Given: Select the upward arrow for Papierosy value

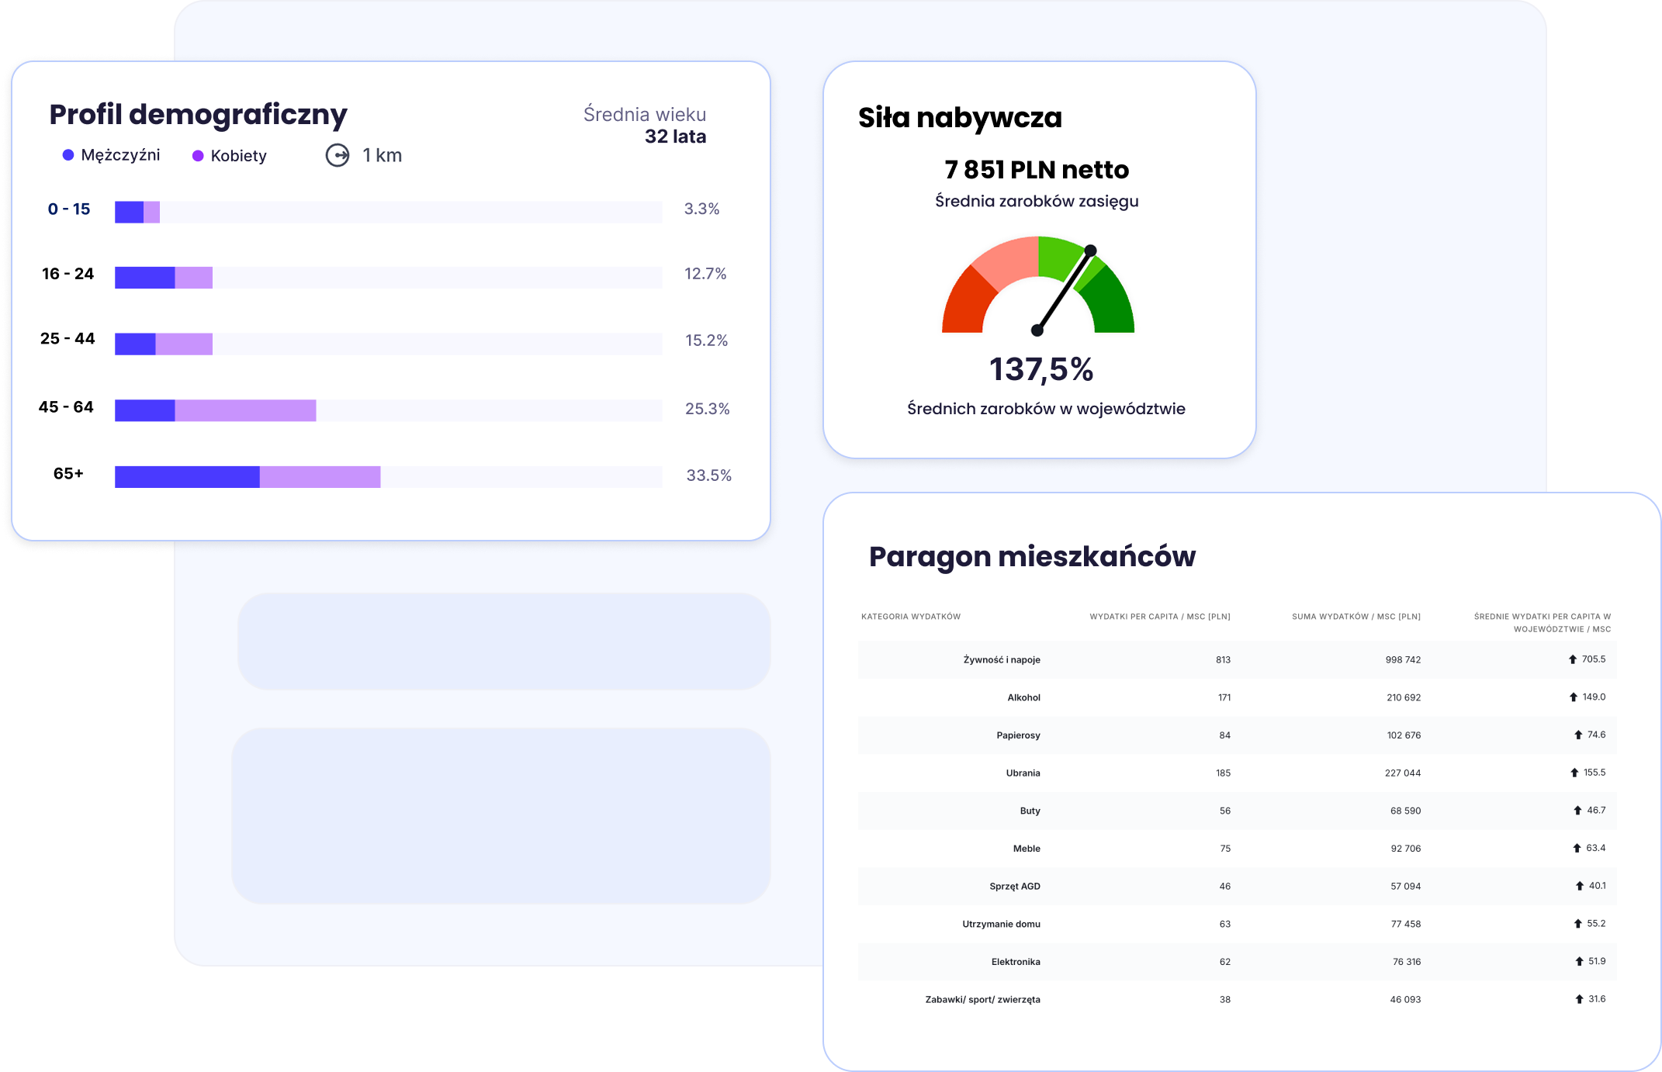Looking at the screenshot, I should 1578,735.
